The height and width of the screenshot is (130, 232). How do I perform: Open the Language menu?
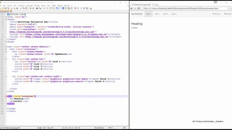pos(29,6)
